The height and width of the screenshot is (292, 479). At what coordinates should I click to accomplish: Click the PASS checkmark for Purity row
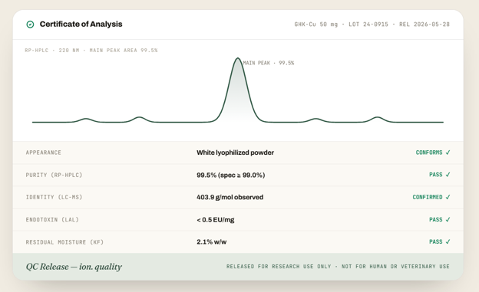tap(440, 175)
